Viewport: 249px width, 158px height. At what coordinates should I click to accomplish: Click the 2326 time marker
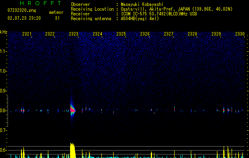click(x=145, y=34)
